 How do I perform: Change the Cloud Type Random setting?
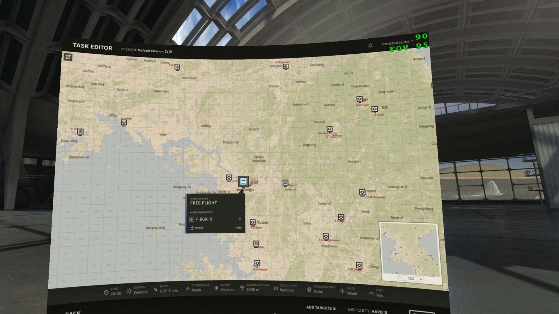coord(285,288)
